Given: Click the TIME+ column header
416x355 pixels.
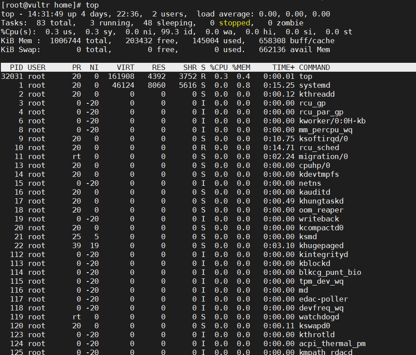Looking at the screenshot, I should tap(283, 67).
